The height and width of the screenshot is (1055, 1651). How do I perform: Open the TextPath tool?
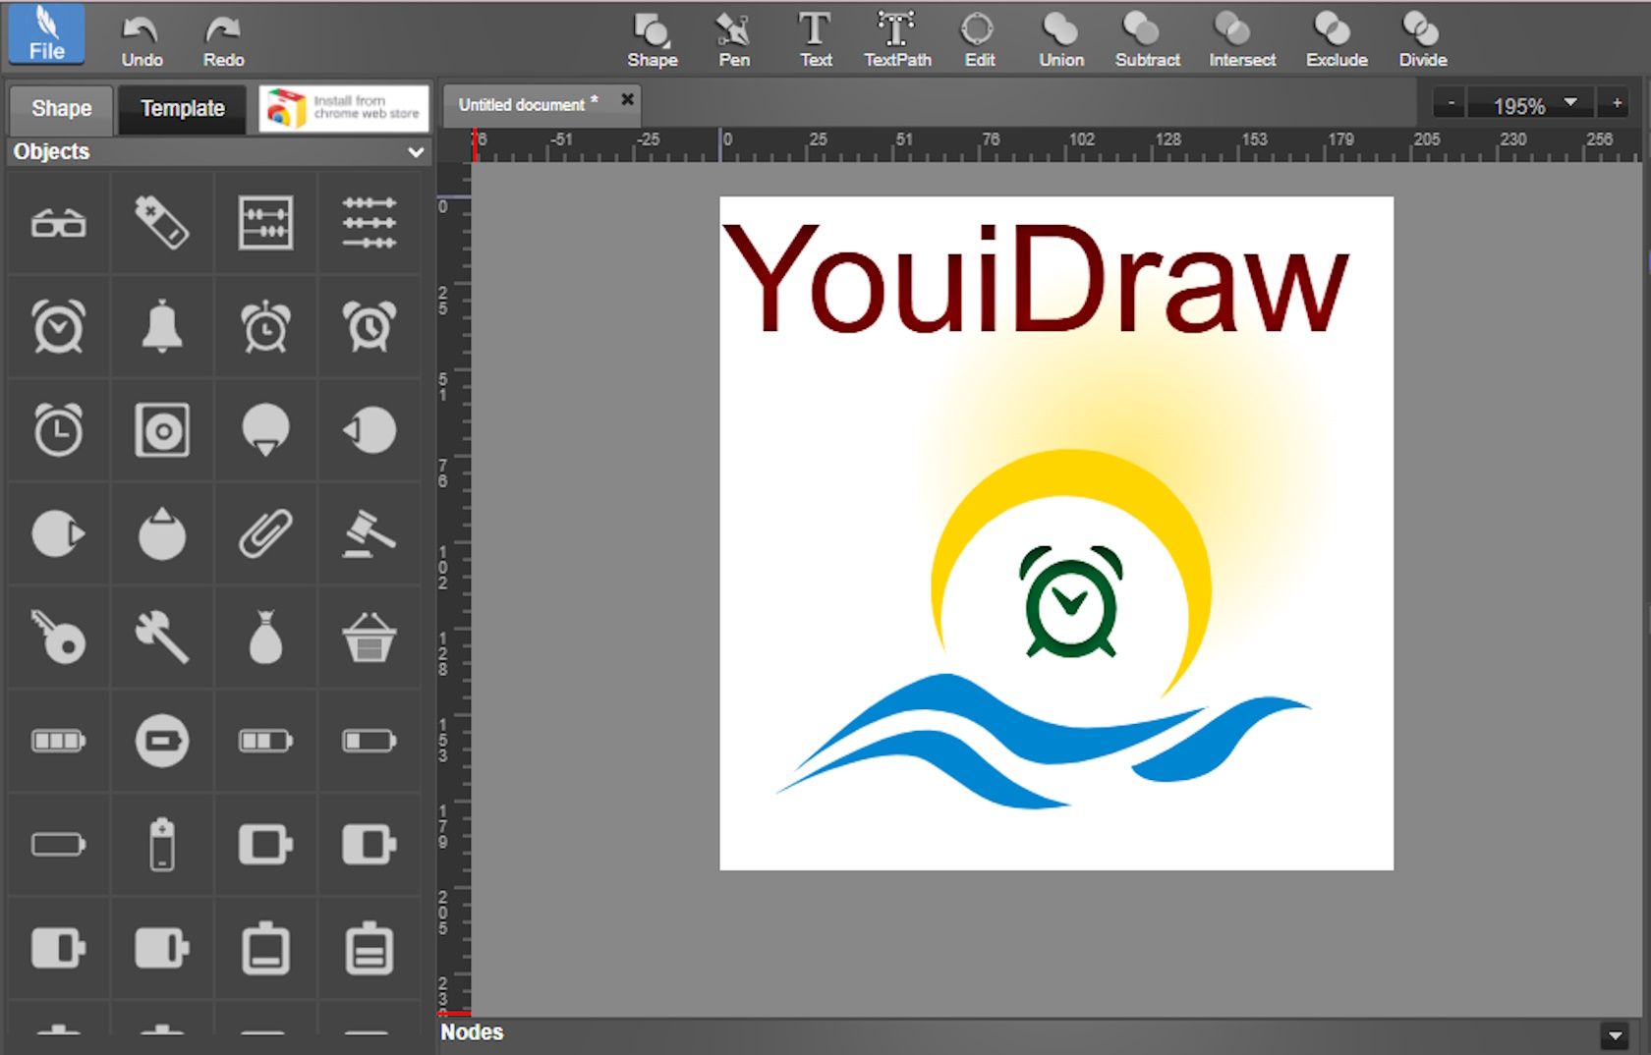(896, 37)
